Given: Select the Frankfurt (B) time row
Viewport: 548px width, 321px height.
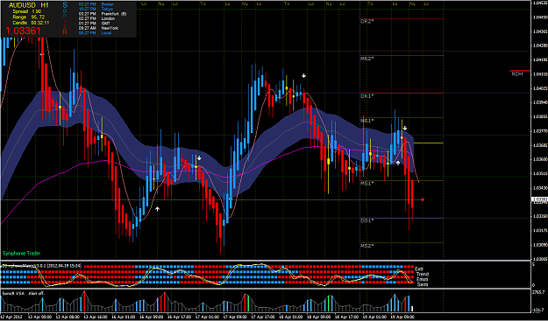Looking at the screenshot, I should (x=103, y=14).
